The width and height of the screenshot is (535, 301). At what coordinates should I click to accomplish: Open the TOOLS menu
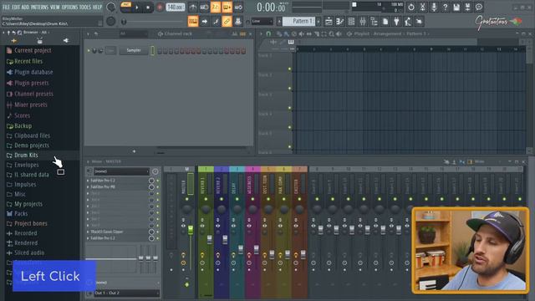[x=85, y=7]
